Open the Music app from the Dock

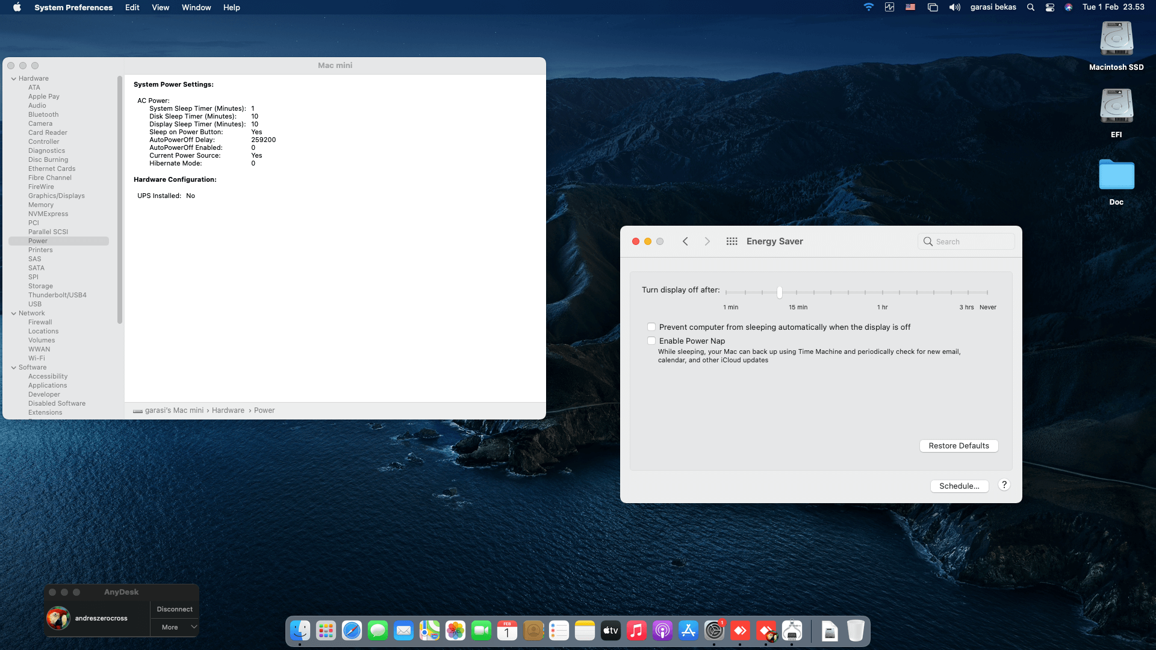pos(636,630)
